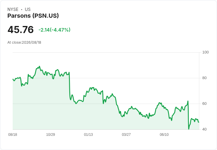Click the chart line's starting point
This screenshot has width=217, height=150.
tap(13, 79)
